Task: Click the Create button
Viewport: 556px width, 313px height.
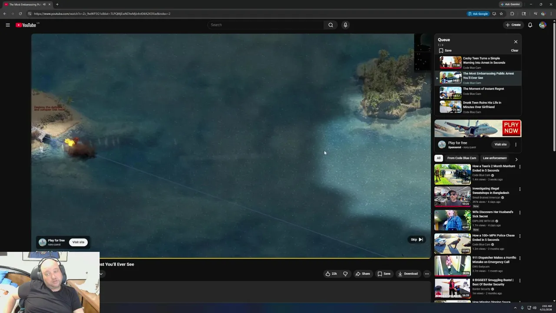Action: click(x=513, y=25)
